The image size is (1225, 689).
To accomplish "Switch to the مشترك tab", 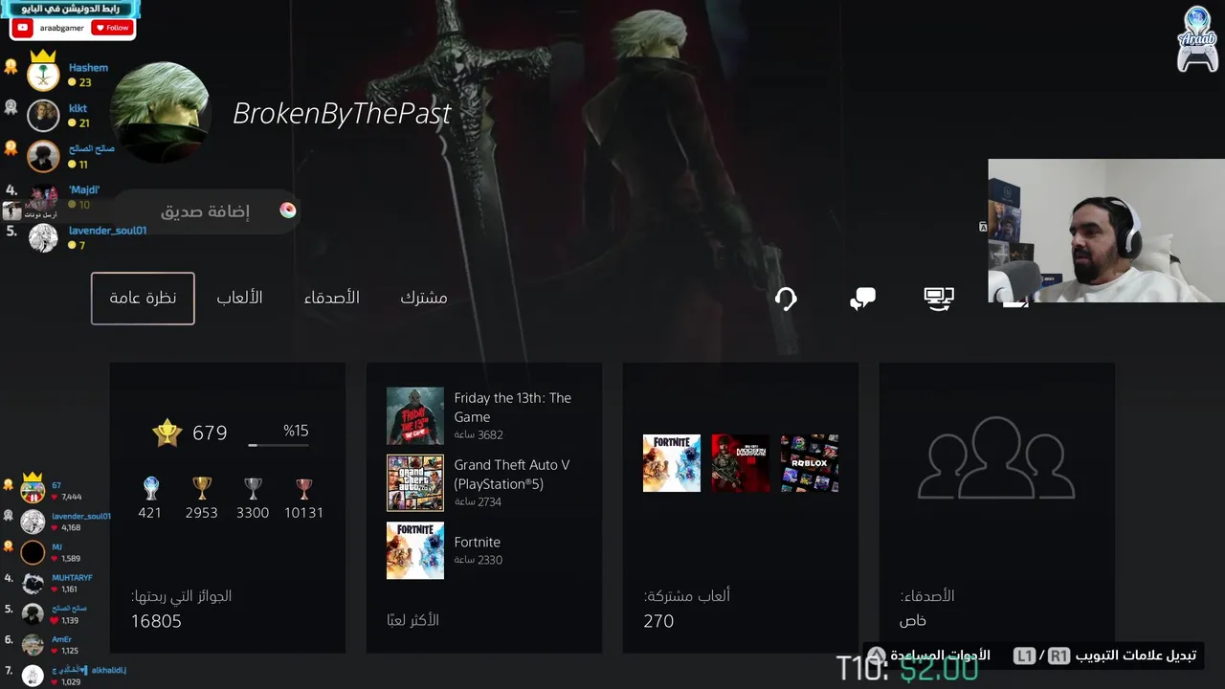I will point(424,298).
